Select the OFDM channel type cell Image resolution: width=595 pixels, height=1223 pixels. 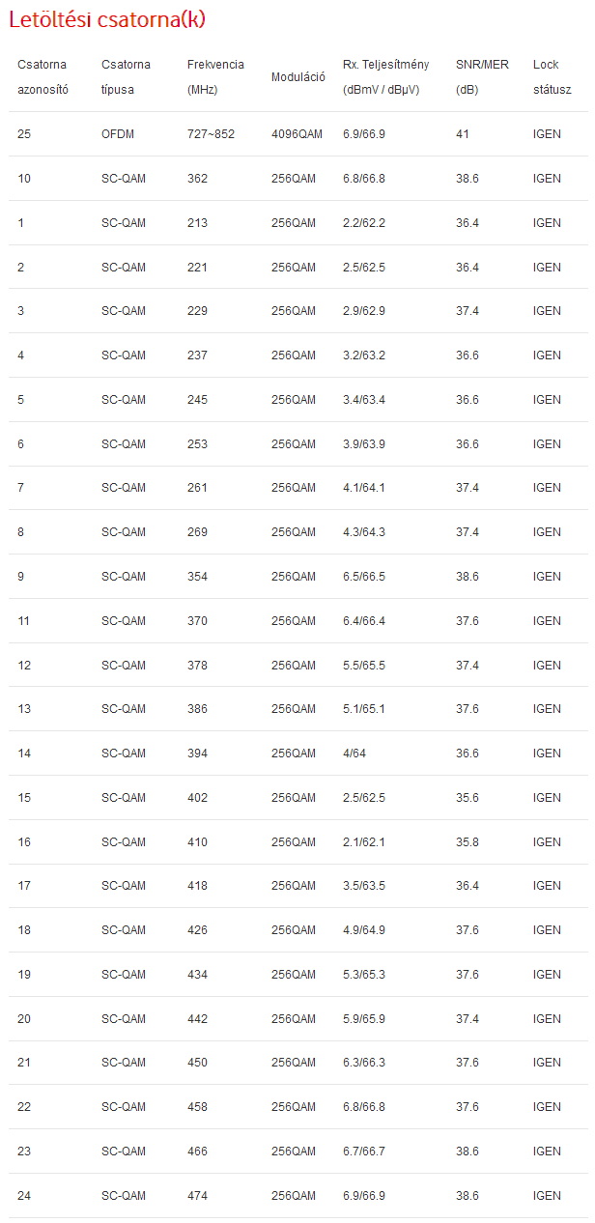pyautogui.click(x=118, y=134)
